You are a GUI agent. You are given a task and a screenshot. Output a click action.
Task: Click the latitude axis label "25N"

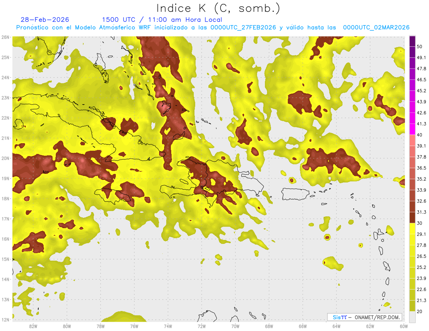[5, 57]
